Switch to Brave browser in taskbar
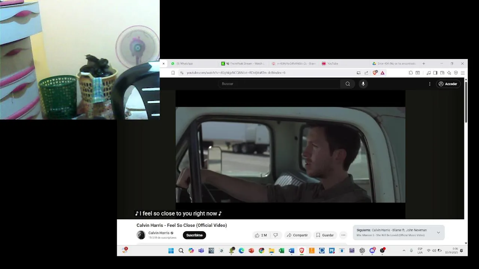The height and width of the screenshot is (269, 479). tap(302, 251)
